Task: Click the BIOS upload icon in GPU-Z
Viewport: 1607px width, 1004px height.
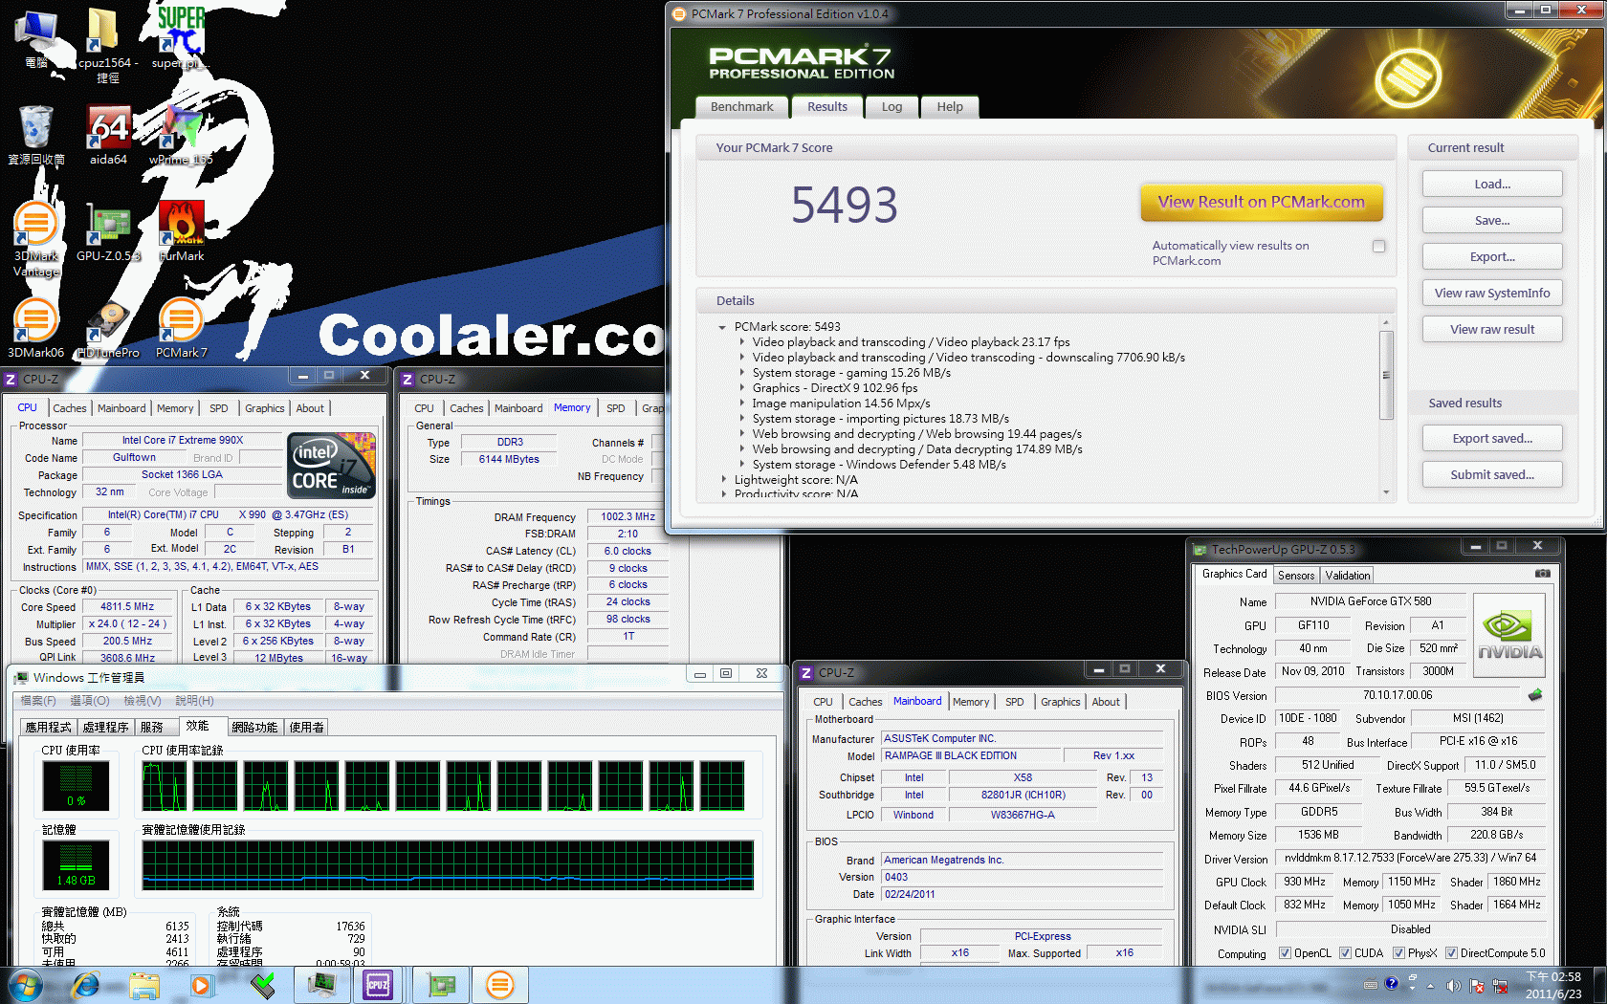Action: [x=1535, y=695]
